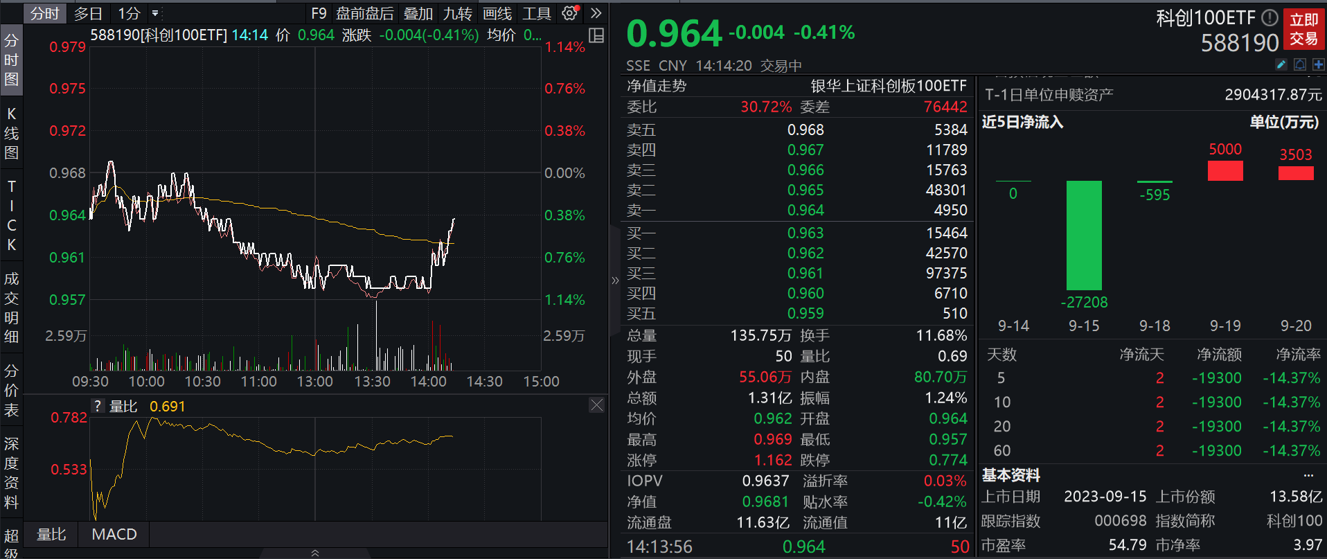Click the 买三 volume 97375
Viewport: 1327px width, 559px height.
(x=947, y=273)
